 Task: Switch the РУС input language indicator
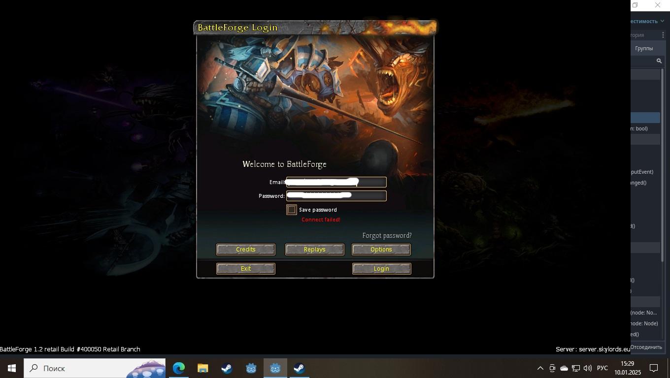click(x=602, y=368)
